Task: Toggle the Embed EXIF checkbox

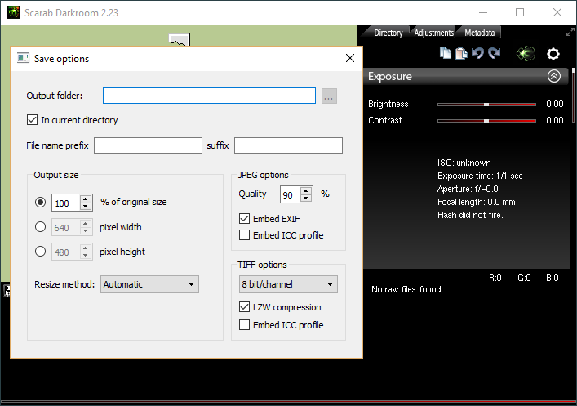Action: (x=244, y=219)
